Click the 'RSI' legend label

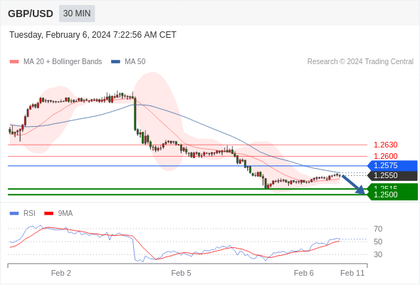pyautogui.click(x=29, y=214)
